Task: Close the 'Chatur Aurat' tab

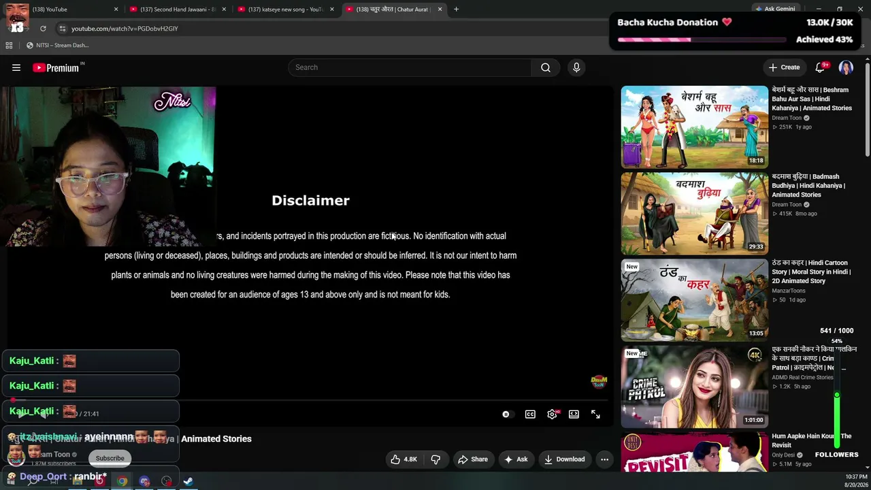Action: coord(440,10)
